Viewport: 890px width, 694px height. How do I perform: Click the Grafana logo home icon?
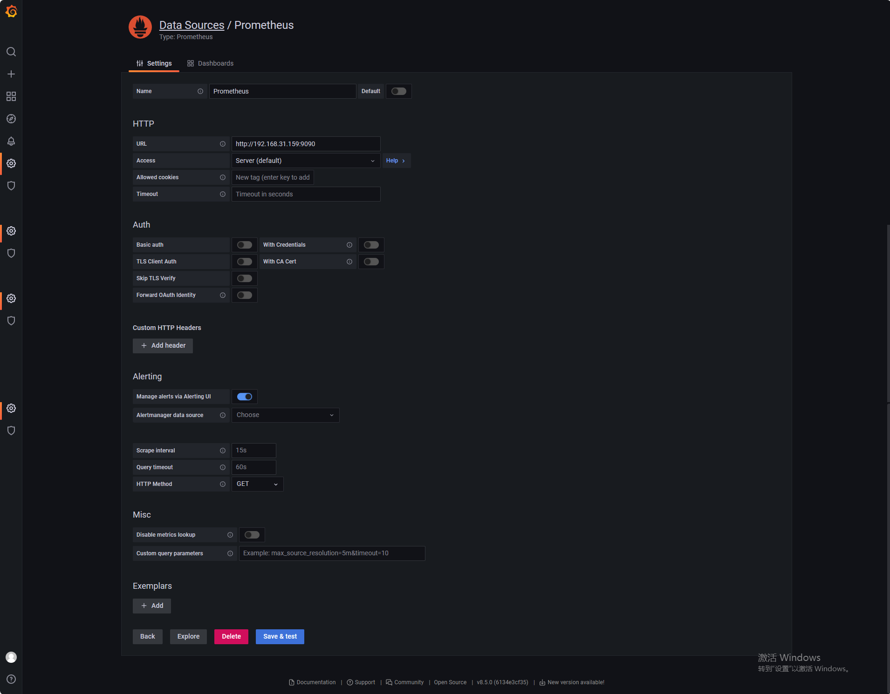(x=11, y=11)
